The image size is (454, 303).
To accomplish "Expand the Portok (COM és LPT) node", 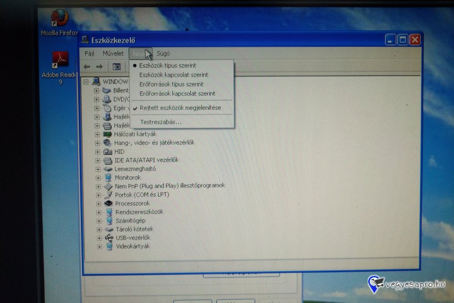I will coord(97,195).
